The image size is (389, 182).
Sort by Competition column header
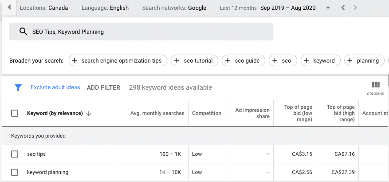tap(206, 113)
